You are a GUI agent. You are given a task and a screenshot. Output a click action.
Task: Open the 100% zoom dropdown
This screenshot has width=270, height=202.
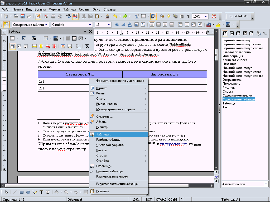click(x=206, y=17)
